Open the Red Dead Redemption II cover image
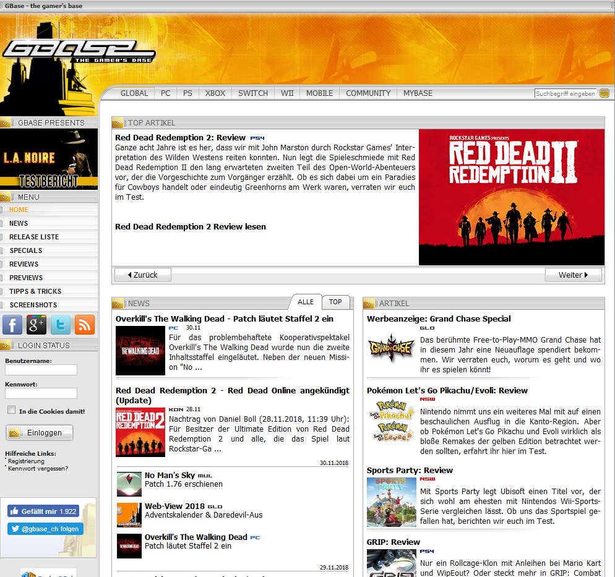Image resolution: width=615 pixels, height=577 pixels. pos(512,197)
